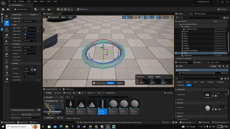Switch to the Data Layers tab
This screenshot has width=230, height=129.
click(x=200, y=14)
